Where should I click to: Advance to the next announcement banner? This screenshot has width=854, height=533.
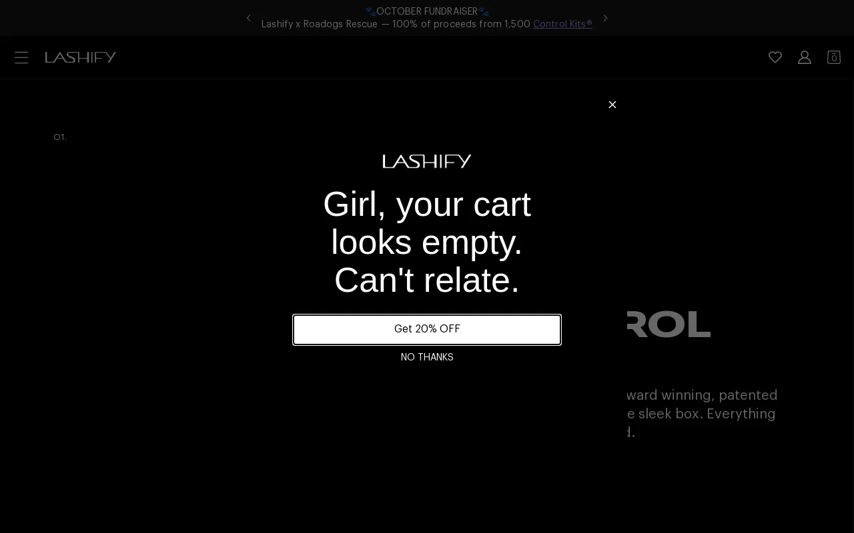coord(605,18)
